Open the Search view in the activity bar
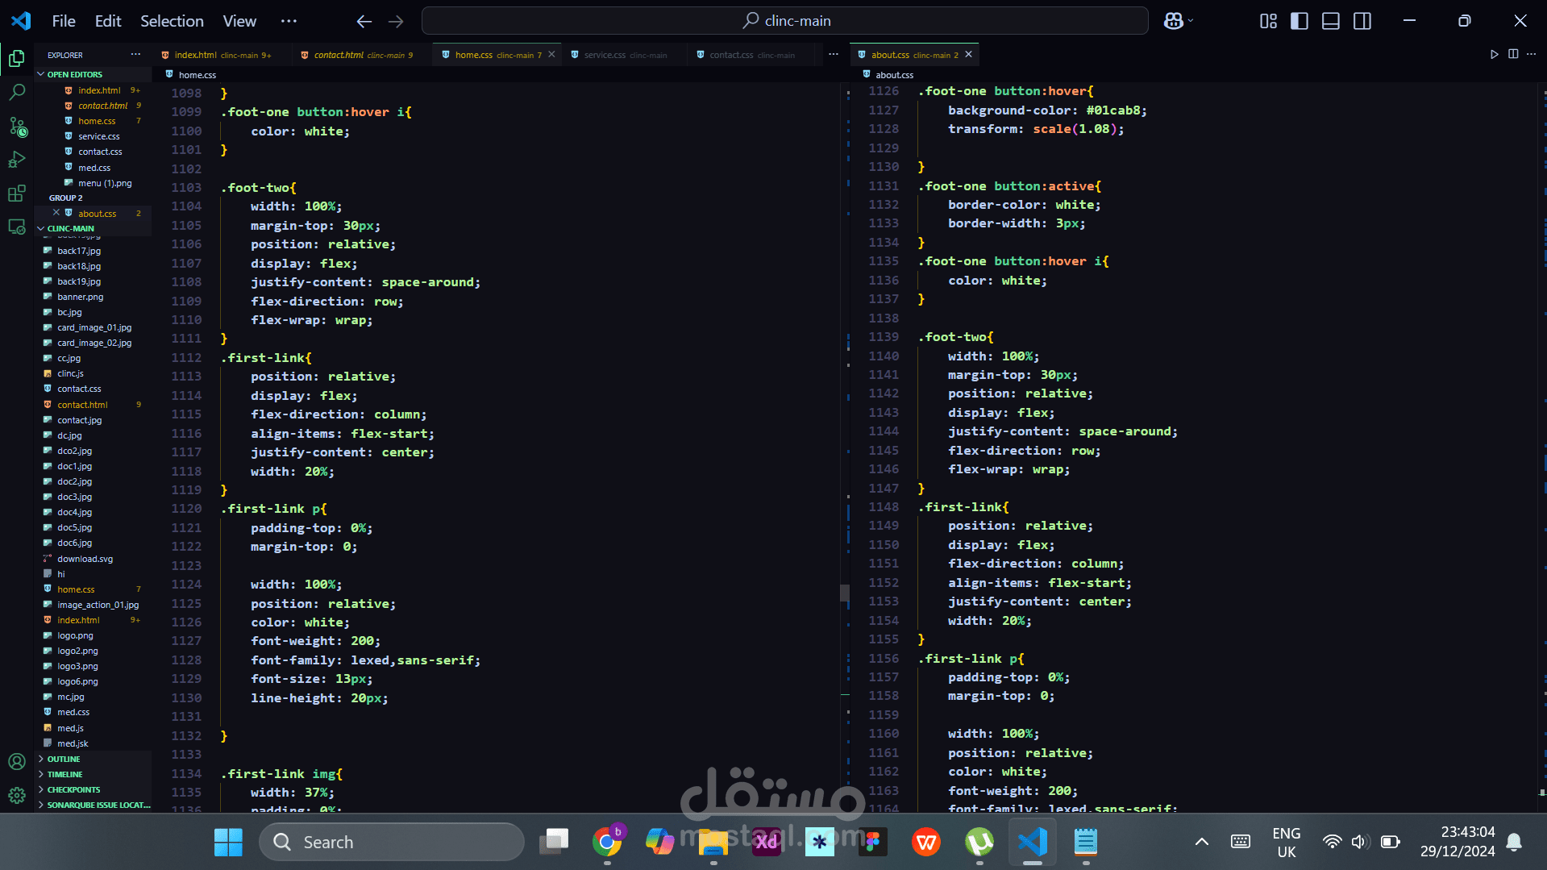The width and height of the screenshot is (1547, 870). (x=17, y=92)
